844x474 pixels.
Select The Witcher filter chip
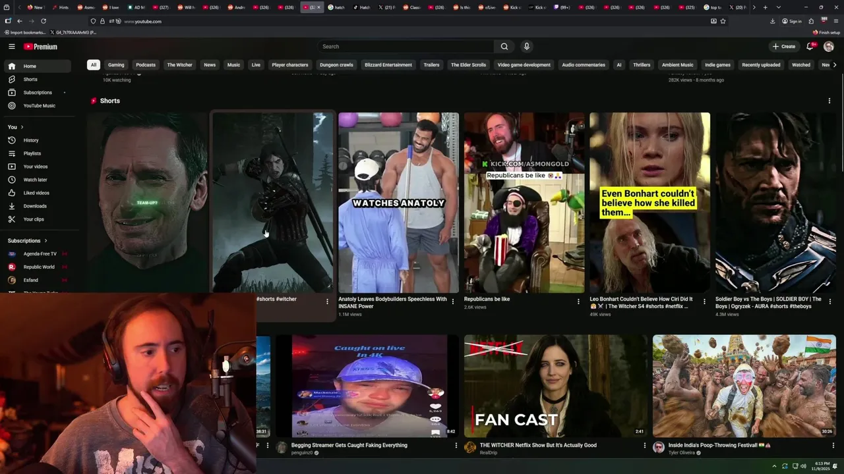point(179,65)
